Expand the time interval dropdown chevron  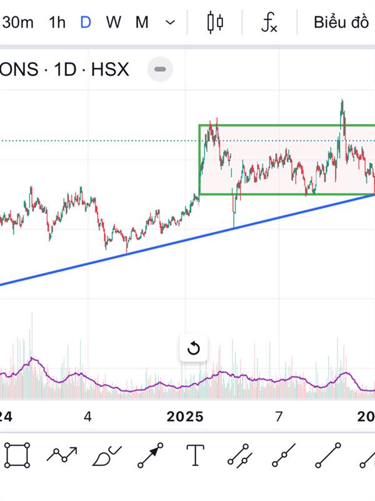170,23
